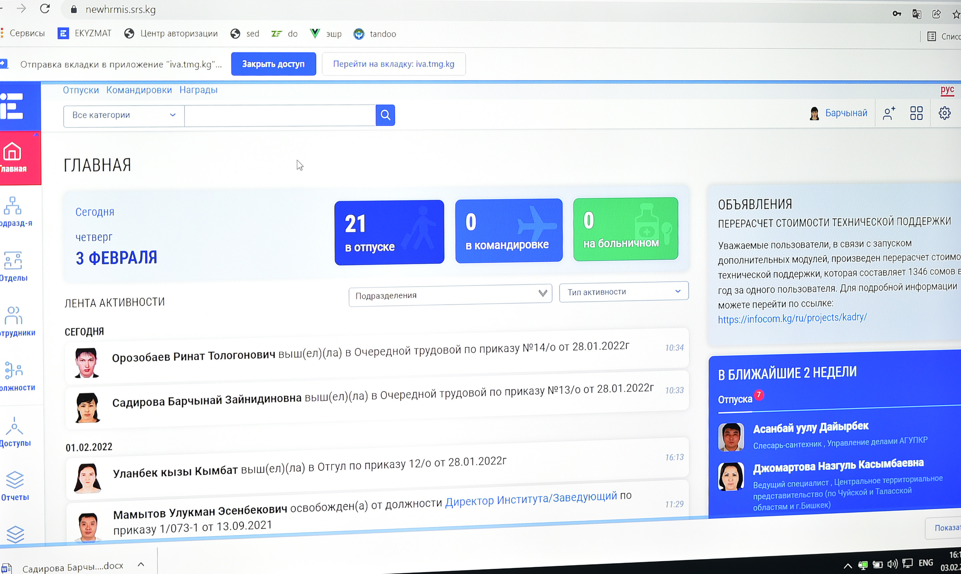
Task: Click in the search text field
Action: (x=280, y=115)
